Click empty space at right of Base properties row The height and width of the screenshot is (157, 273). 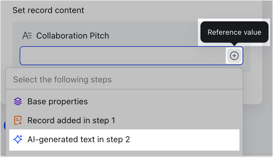tap(164, 102)
